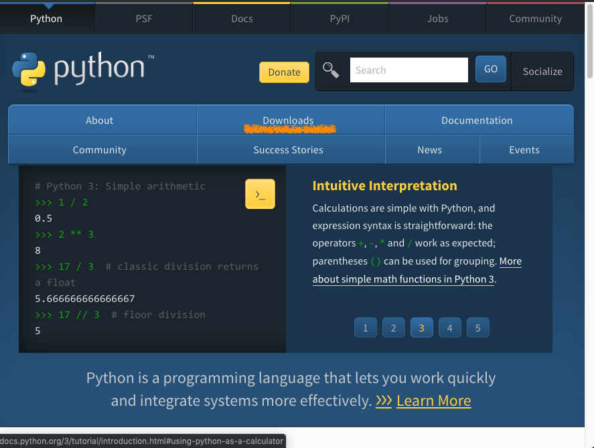This screenshot has height=448, width=594.
Task: Click the Intuitive Interpretation heading
Action: click(384, 185)
